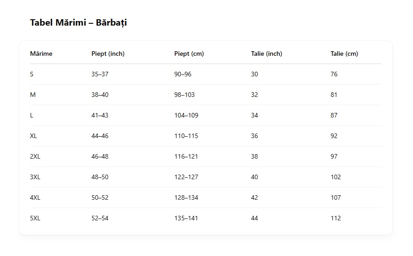Select the waist value 102 cm
Screen dimensions: 413x256
point(336,177)
